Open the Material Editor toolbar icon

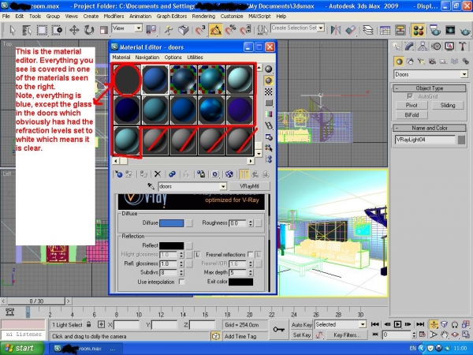click(419, 30)
